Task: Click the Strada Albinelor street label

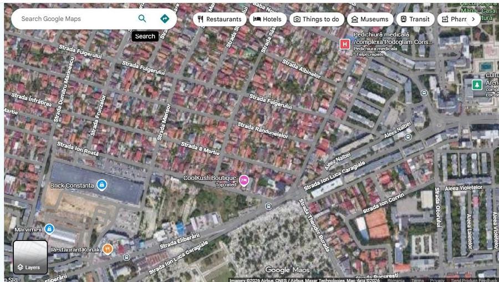Action: (302, 69)
